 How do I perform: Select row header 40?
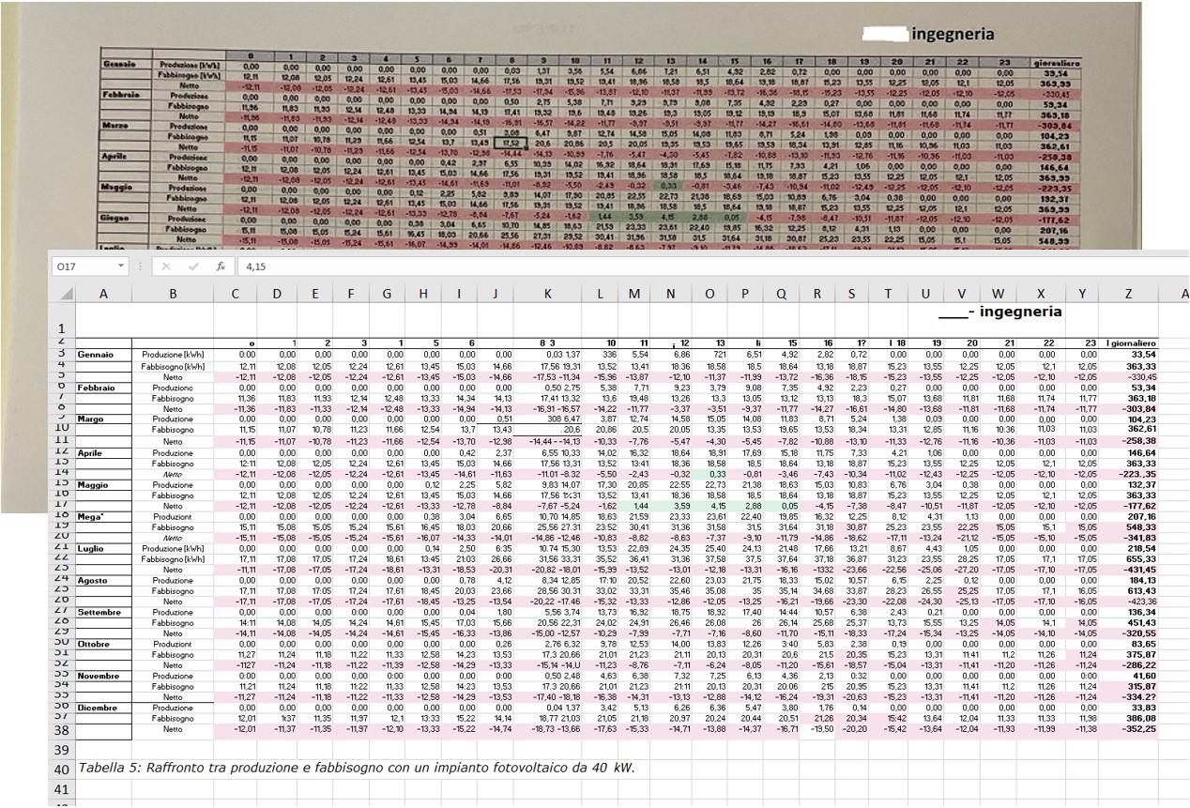pos(61,770)
